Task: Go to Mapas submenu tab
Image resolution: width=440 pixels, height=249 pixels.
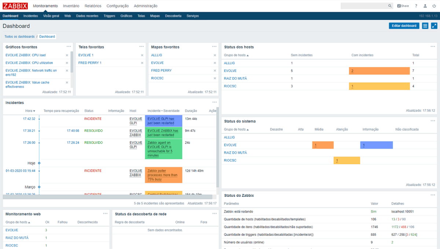Action: click(x=155, y=16)
